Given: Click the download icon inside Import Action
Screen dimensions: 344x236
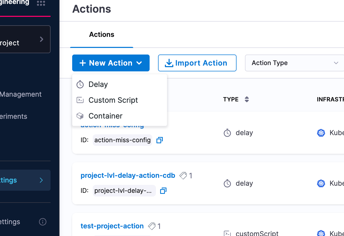Looking at the screenshot, I should 169,63.
